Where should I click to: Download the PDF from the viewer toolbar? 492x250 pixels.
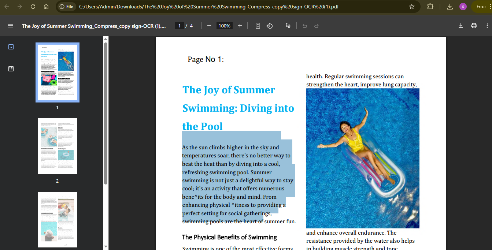(x=460, y=26)
